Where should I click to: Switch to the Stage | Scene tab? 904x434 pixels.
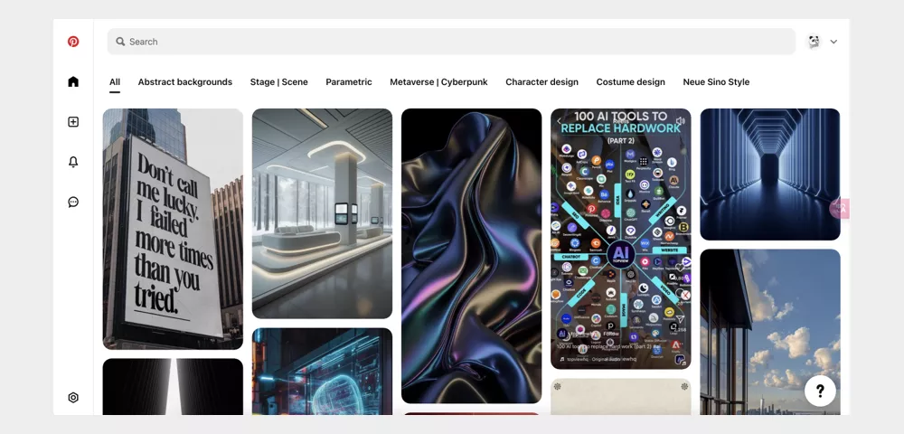(278, 82)
